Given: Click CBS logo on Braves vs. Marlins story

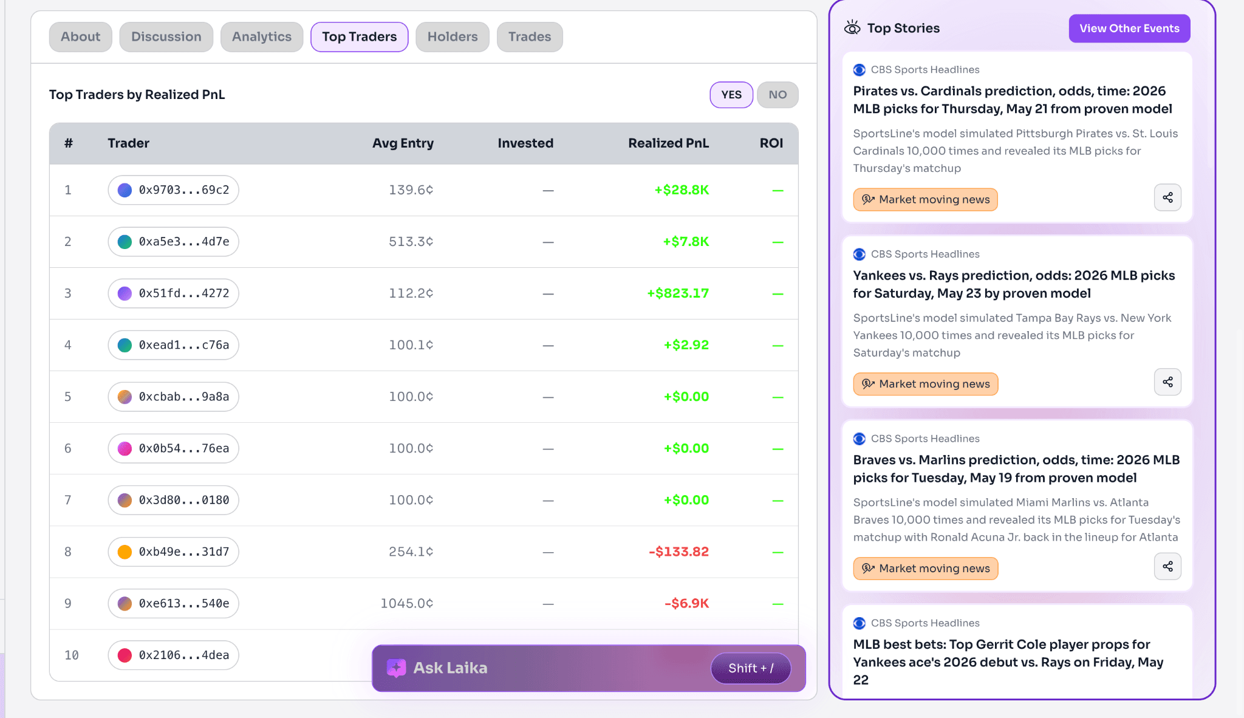Looking at the screenshot, I should (x=859, y=439).
